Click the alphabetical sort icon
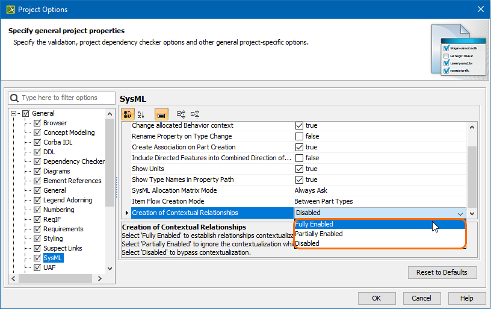This screenshot has height=309, width=491. click(x=141, y=114)
